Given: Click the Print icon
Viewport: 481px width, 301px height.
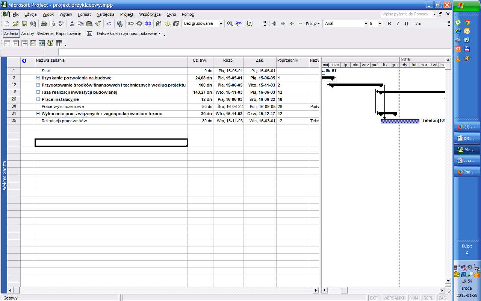Looking at the screenshot, I should (x=44, y=24).
